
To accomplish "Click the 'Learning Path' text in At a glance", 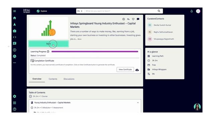I will click(x=158, y=56).
